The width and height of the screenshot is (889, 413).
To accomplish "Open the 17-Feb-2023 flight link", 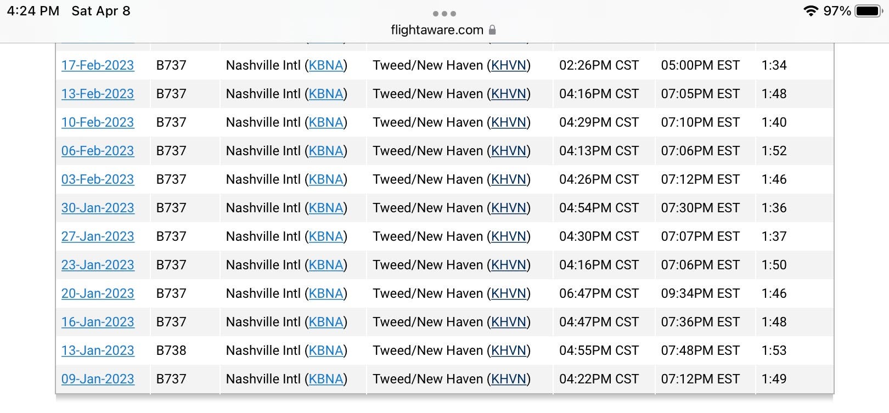I will pos(98,65).
